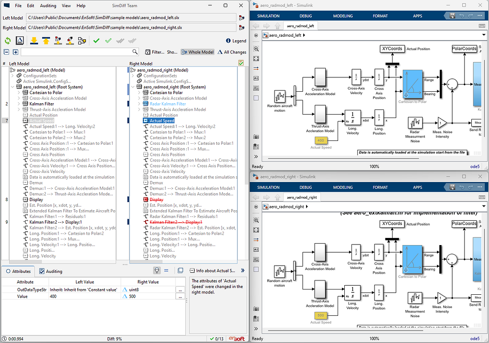Expand all tree nodes plus button
Screen dimensions: 489x343
(15, 52)
